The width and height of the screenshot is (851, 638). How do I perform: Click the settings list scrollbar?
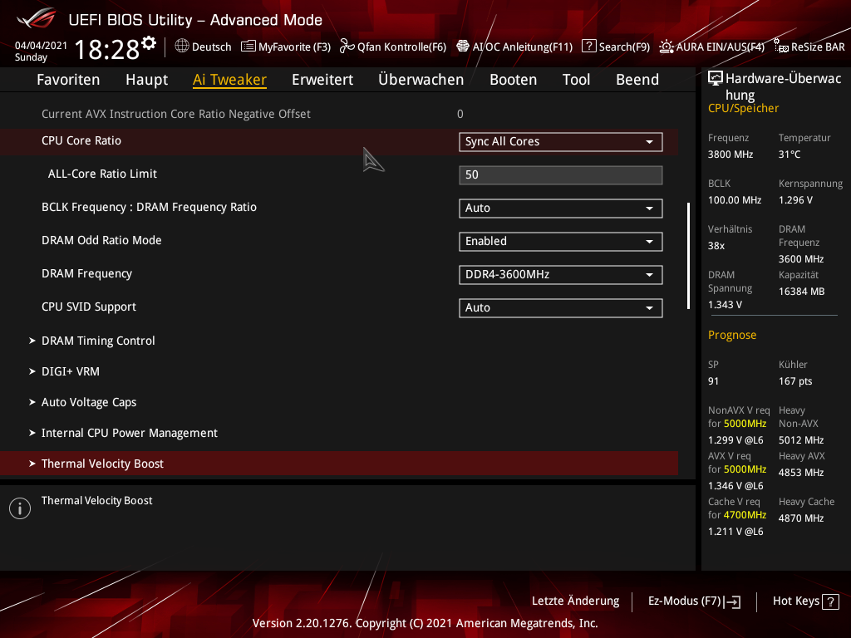pos(689,256)
